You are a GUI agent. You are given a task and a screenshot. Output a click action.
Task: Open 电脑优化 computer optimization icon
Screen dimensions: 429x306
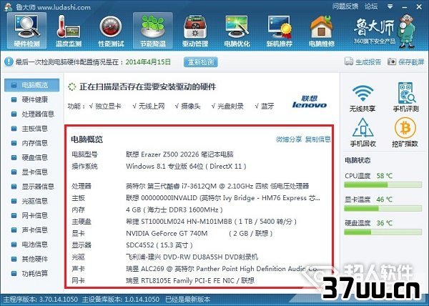(237, 31)
